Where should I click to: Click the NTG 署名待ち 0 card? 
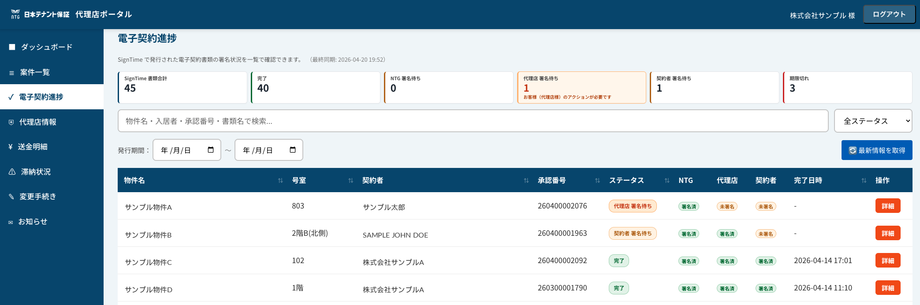point(449,87)
